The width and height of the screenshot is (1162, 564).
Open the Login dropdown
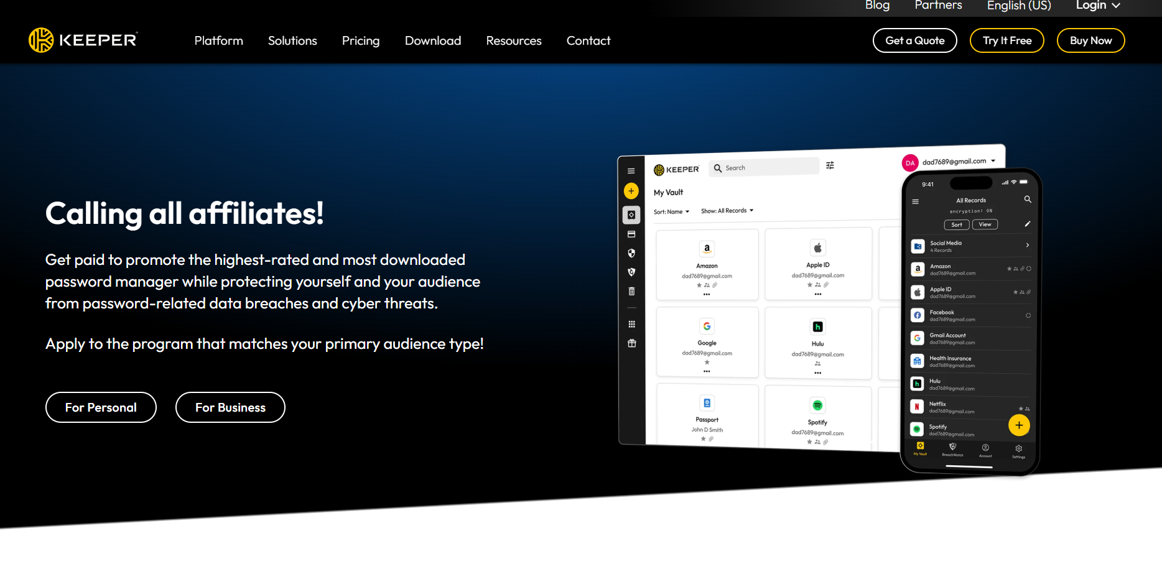tap(1097, 6)
